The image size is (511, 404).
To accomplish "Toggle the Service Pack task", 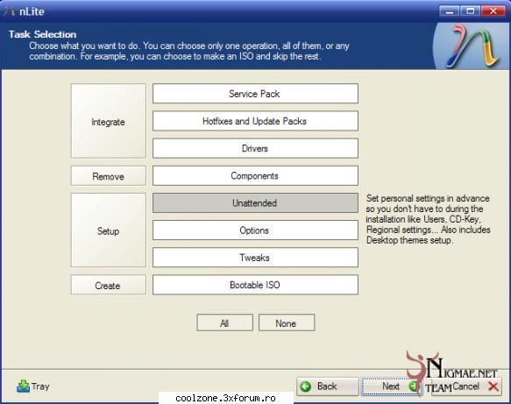I will [x=255, y=94].
